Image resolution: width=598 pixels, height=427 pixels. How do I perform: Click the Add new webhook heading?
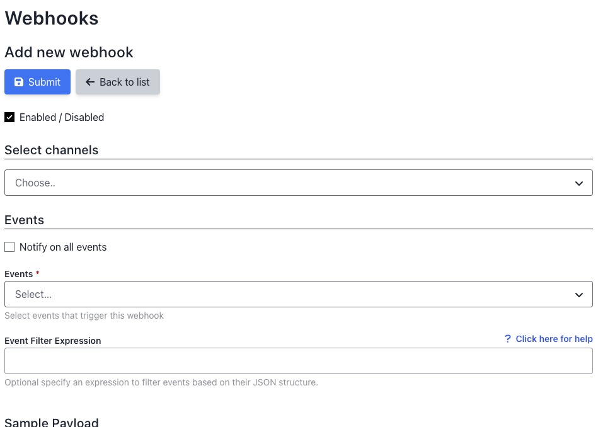[x=69, y=52]
